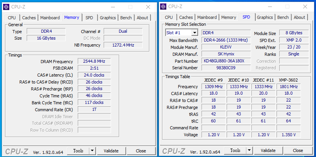This screenshot has width=316, height=157.
Task: Open About tab in left CPU-Z window
Action: [142, 18]
